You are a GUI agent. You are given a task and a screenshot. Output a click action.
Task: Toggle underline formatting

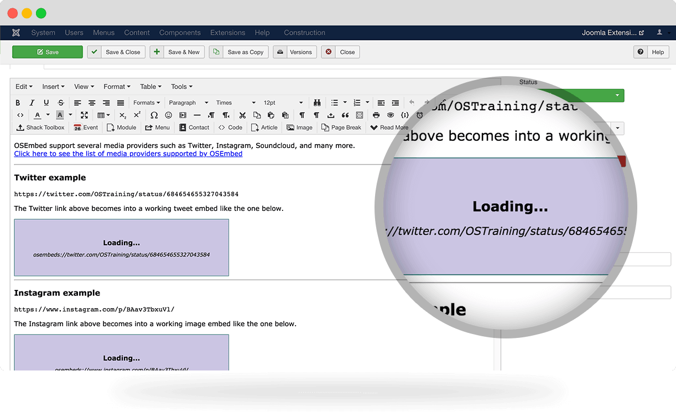[x=46, y=103]
